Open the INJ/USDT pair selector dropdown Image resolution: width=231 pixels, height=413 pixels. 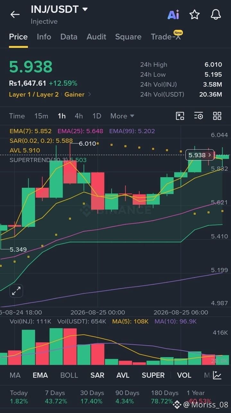pos(85,9)
